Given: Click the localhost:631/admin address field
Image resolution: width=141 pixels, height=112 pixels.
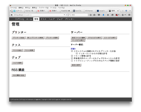Looking at the screenshot, I should [x=39, y=15].
